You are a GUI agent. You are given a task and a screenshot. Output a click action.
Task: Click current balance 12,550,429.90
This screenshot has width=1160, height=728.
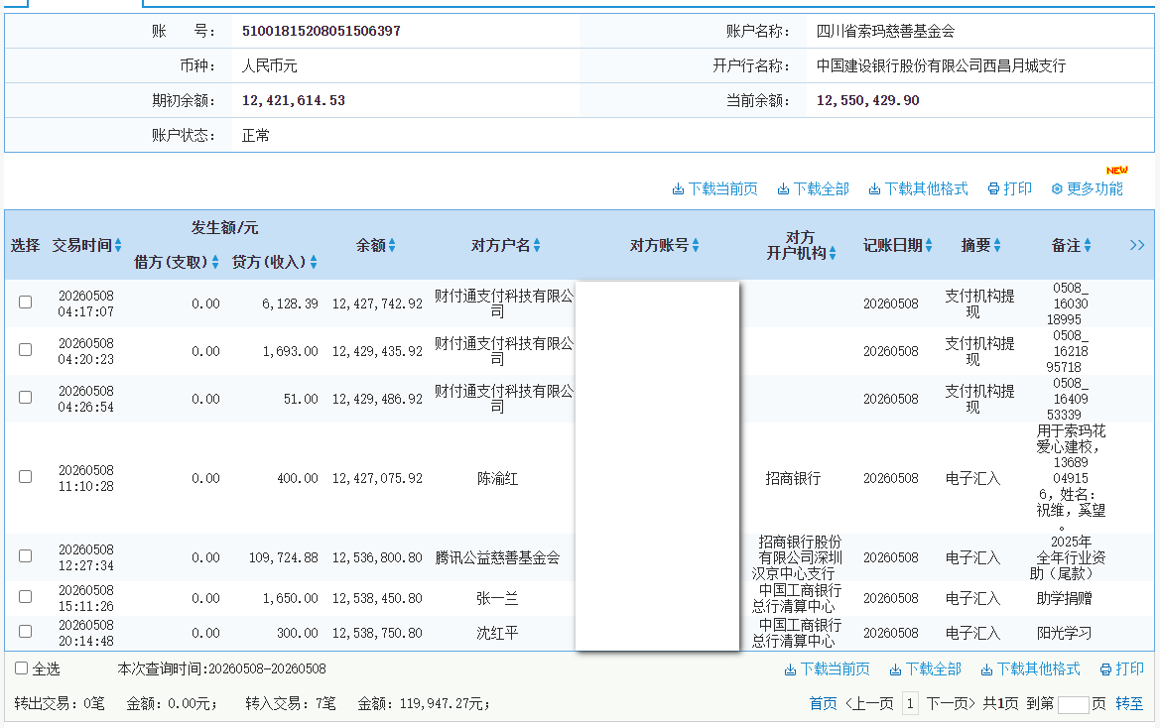(868, 100)
